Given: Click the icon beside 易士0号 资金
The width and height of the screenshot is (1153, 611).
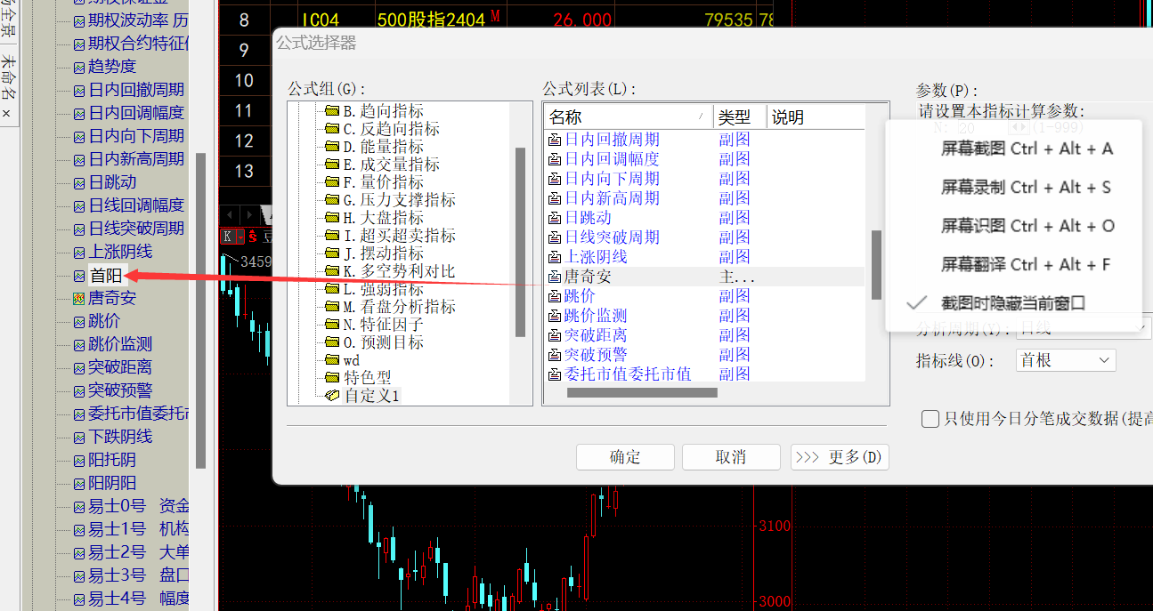Looking at the screenshot, I should coord(79,506).
